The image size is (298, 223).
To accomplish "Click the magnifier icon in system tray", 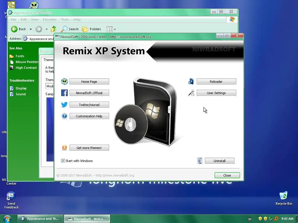I will pyautogui.click(x=276, y=219).
